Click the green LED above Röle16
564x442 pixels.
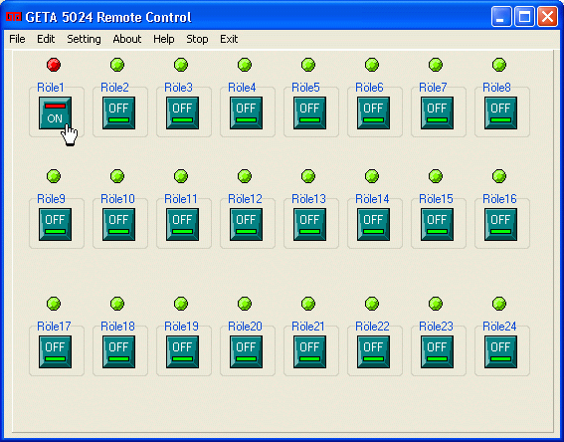(x=499, y=176)
